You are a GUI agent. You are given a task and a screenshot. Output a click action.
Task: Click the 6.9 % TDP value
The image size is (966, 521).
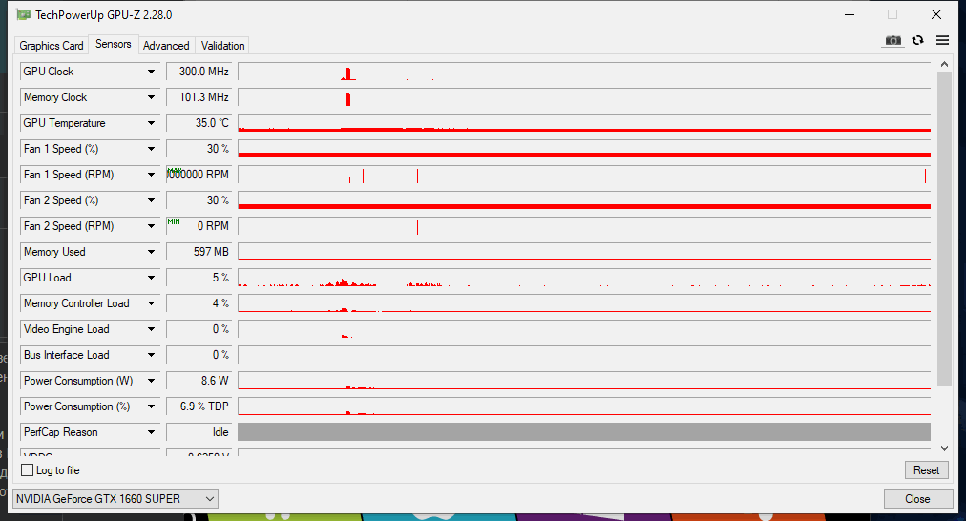tap(199, 406)
